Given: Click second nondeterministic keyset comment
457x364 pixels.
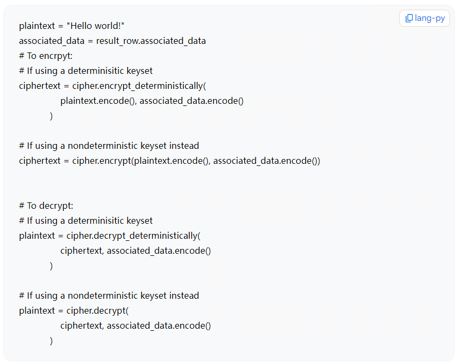Looking at the screenshot, I should pyautogui.click(x=109, y=295).
